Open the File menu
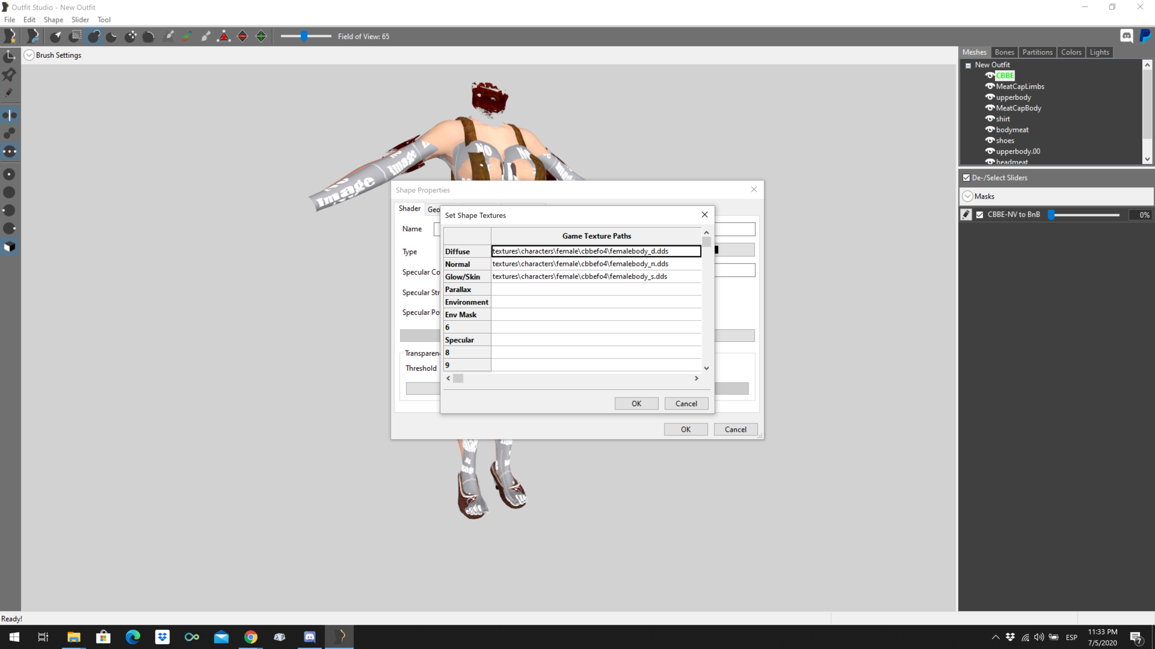Viewport: 1155px width, 649px height. click(x=10, y=20)
